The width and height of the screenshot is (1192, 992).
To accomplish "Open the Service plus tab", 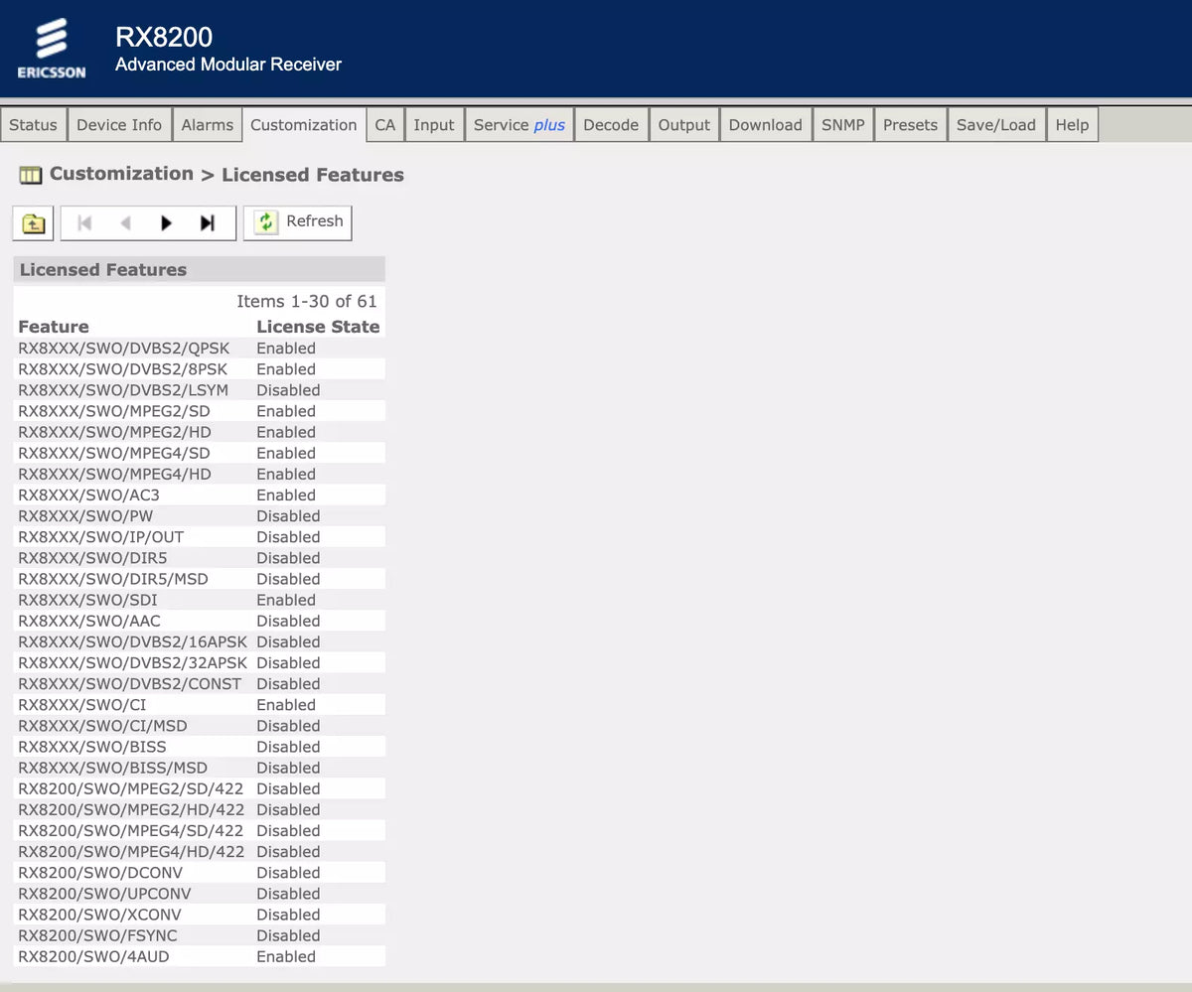I will [x=520, y=125].
